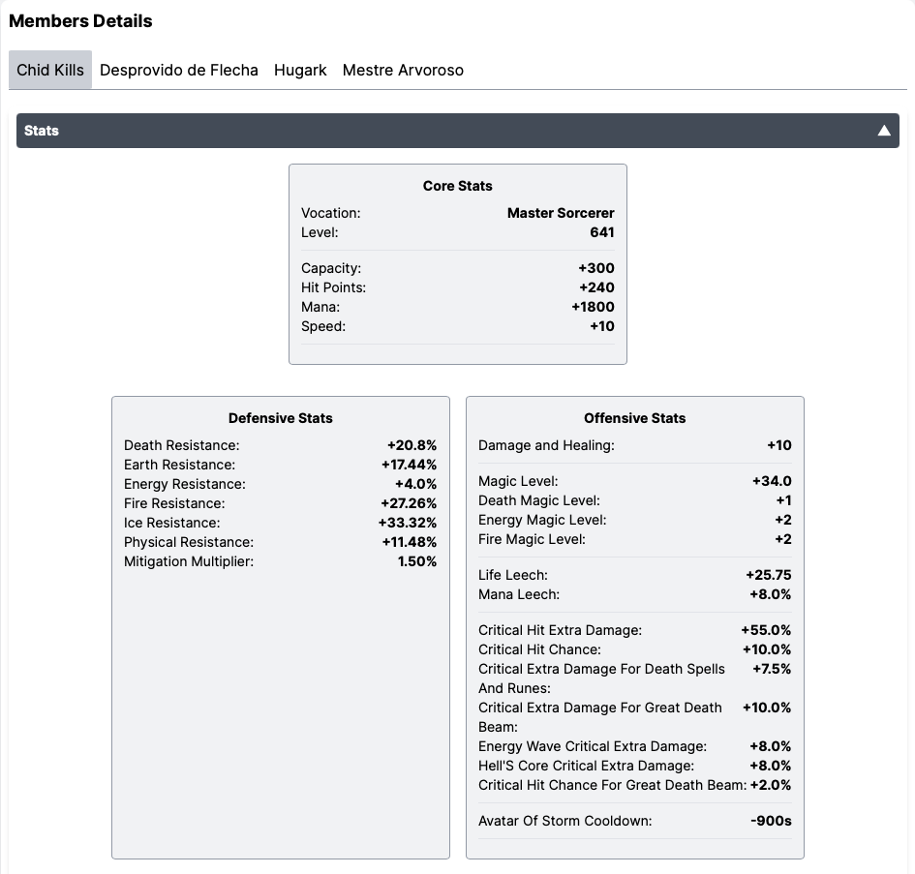Click the Master Sorcerer vocation value
The width and height of the screenshot is (915, 874).
(560, 213)
